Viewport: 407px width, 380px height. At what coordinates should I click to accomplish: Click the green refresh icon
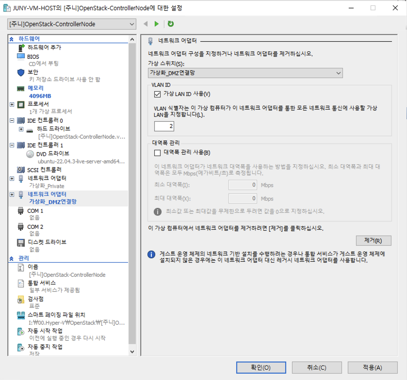(171, 24)
